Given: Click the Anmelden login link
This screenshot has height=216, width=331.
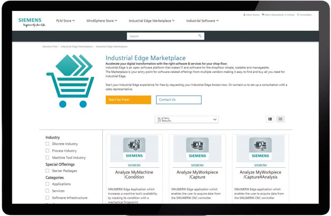Looking at the screenshot, I should coord(304,15).
